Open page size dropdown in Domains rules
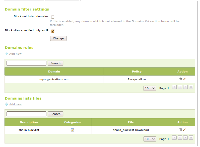This screenshot has width=200, height=147. pos(150,88)
